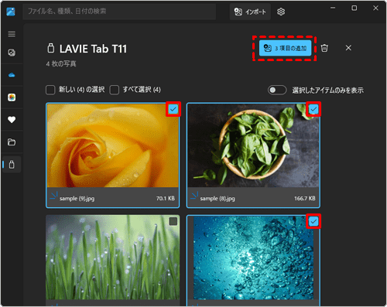
Task: Open settings via the gear icon
Action: coord(281,12)
